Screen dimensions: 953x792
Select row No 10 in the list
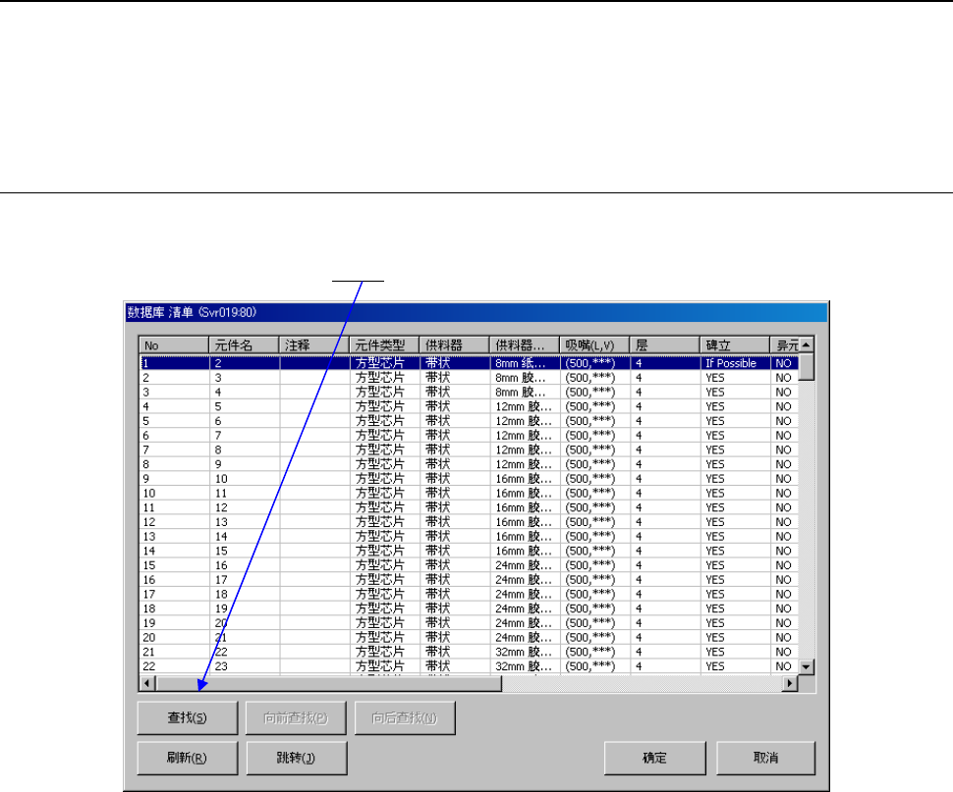point(469,494)
